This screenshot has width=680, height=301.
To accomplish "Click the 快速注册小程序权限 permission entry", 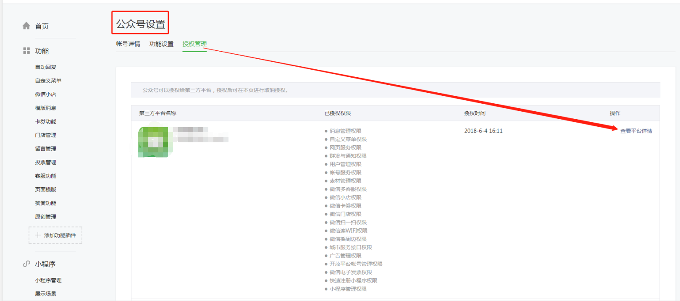I will [x=353, y=280].
